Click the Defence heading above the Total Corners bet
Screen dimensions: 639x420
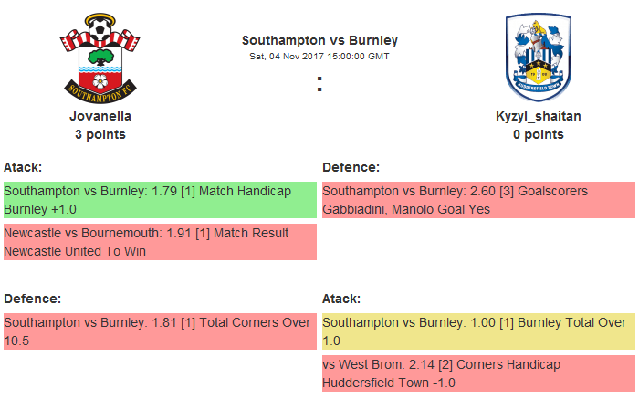pos(32,299)
